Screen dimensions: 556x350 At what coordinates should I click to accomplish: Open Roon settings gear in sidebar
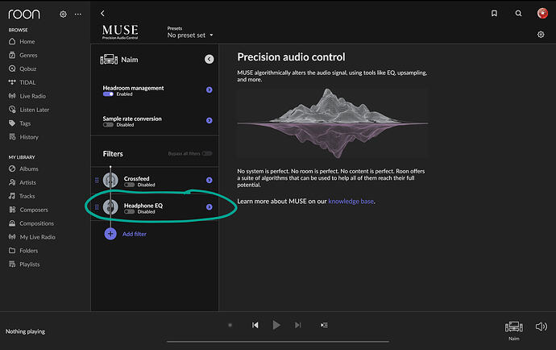pyautogui.click(x=63, y=15)
